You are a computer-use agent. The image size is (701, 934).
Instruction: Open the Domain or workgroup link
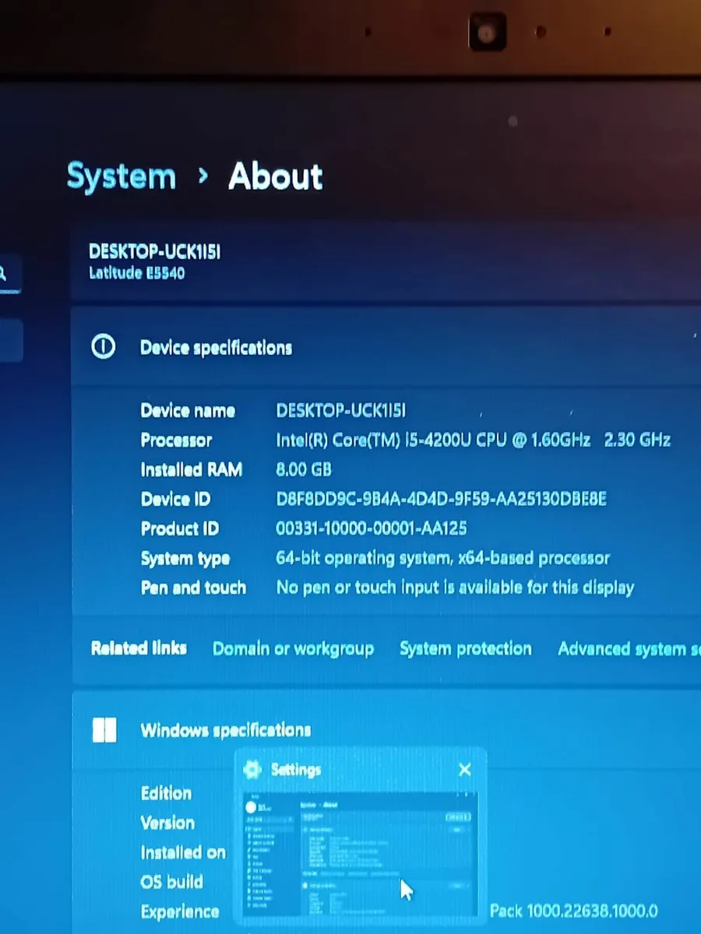coord(293,648)
